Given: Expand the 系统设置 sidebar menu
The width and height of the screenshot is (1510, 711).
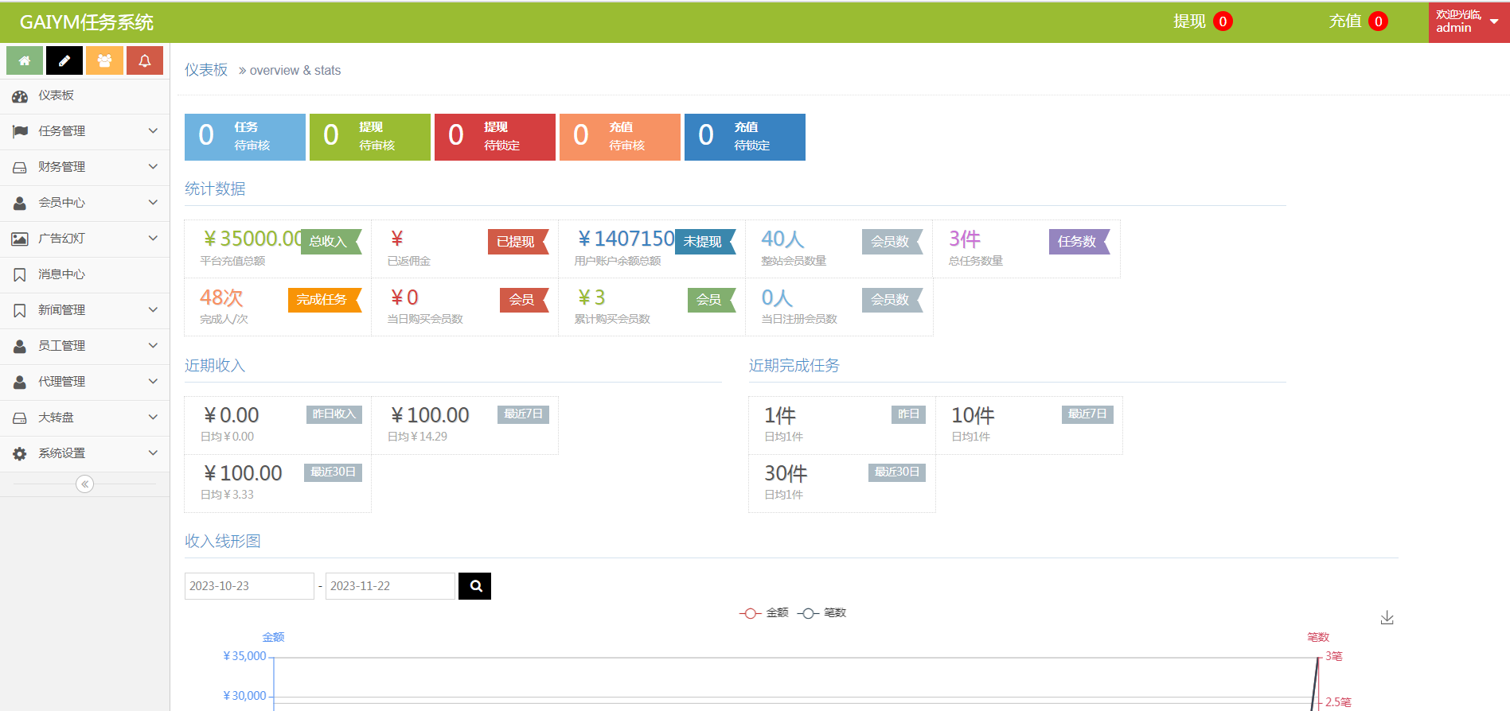Looking at the screenshot, I should (x=84, y=453).
